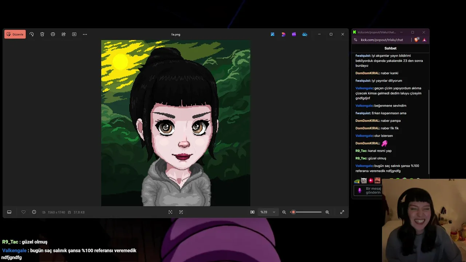This screenshot has height=262, width=466.
Task: Open fwalquist username in first chat message
Action: pyautogui.click(x=363, y=56)
